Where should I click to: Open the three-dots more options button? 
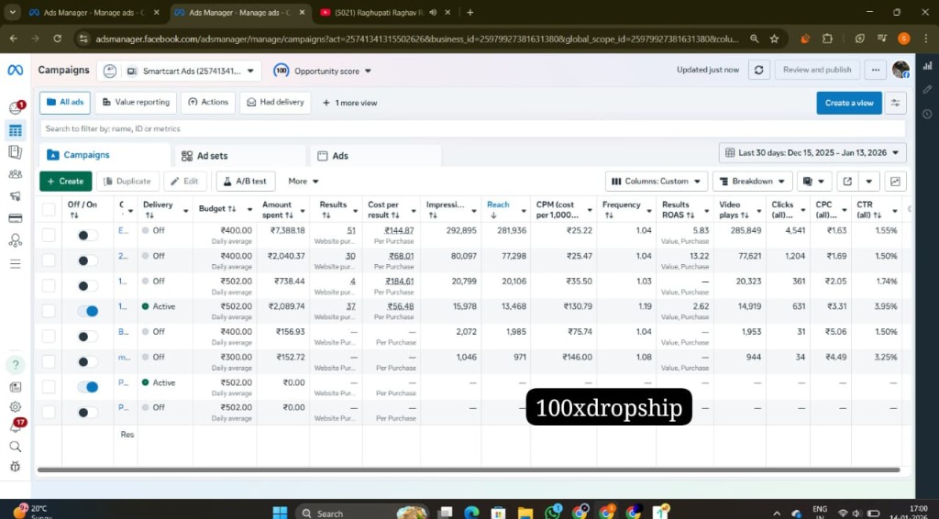click(x=875, y=70)
